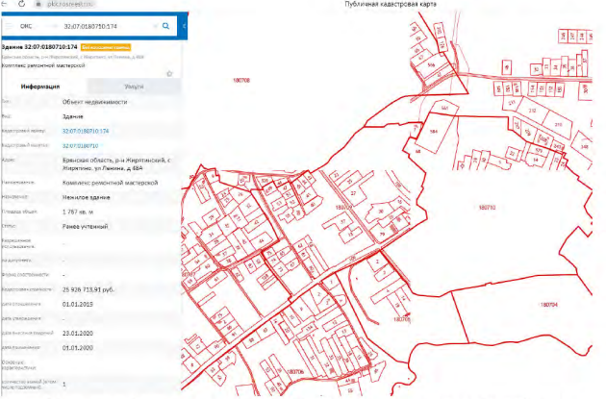This screenshot has width=606, height=399.
Task: Add object to favorites with star icon
Action: click(169, 72)
